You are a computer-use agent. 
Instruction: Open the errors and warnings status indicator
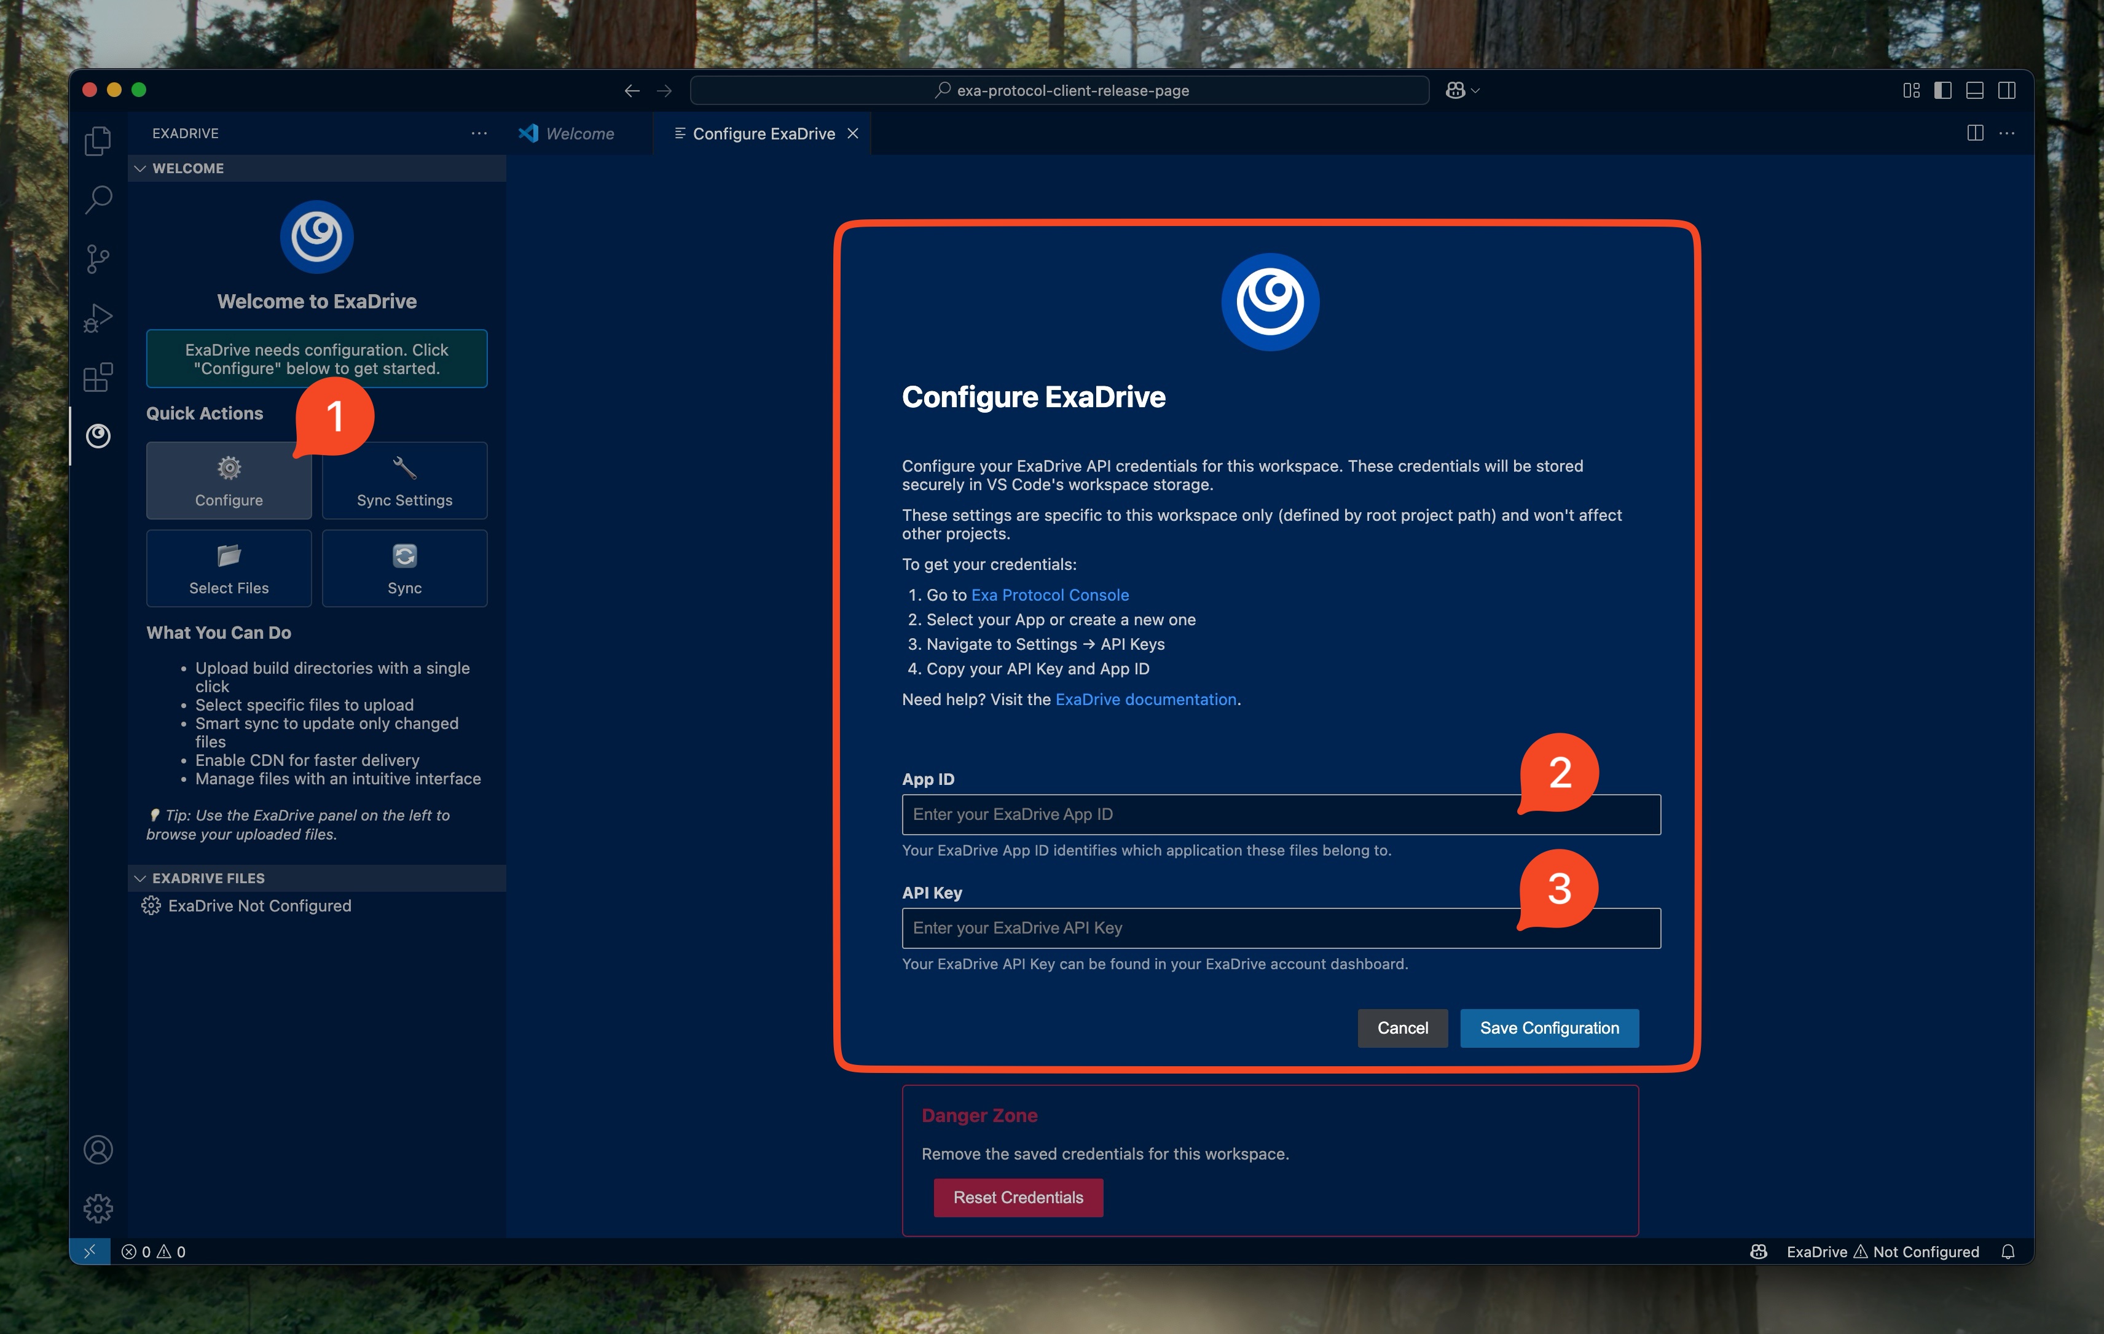pyautogui.click(x=153, y=1251)
